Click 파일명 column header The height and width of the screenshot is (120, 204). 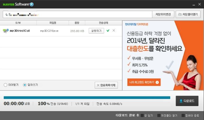[53, 23]
